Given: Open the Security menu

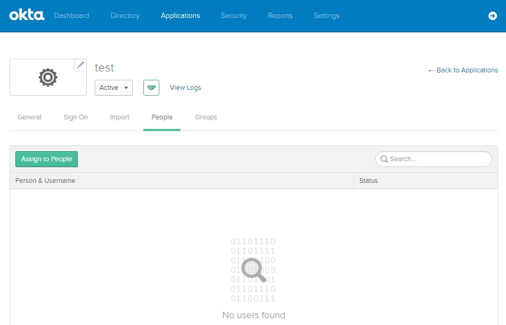Looking at the screenshot, I should 234,15.
